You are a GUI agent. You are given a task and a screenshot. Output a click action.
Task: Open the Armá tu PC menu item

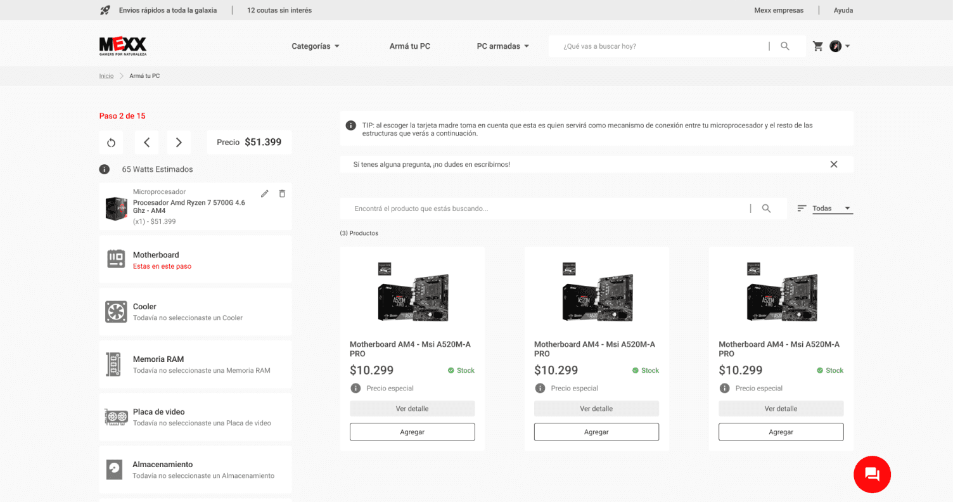tap(410, 46)
